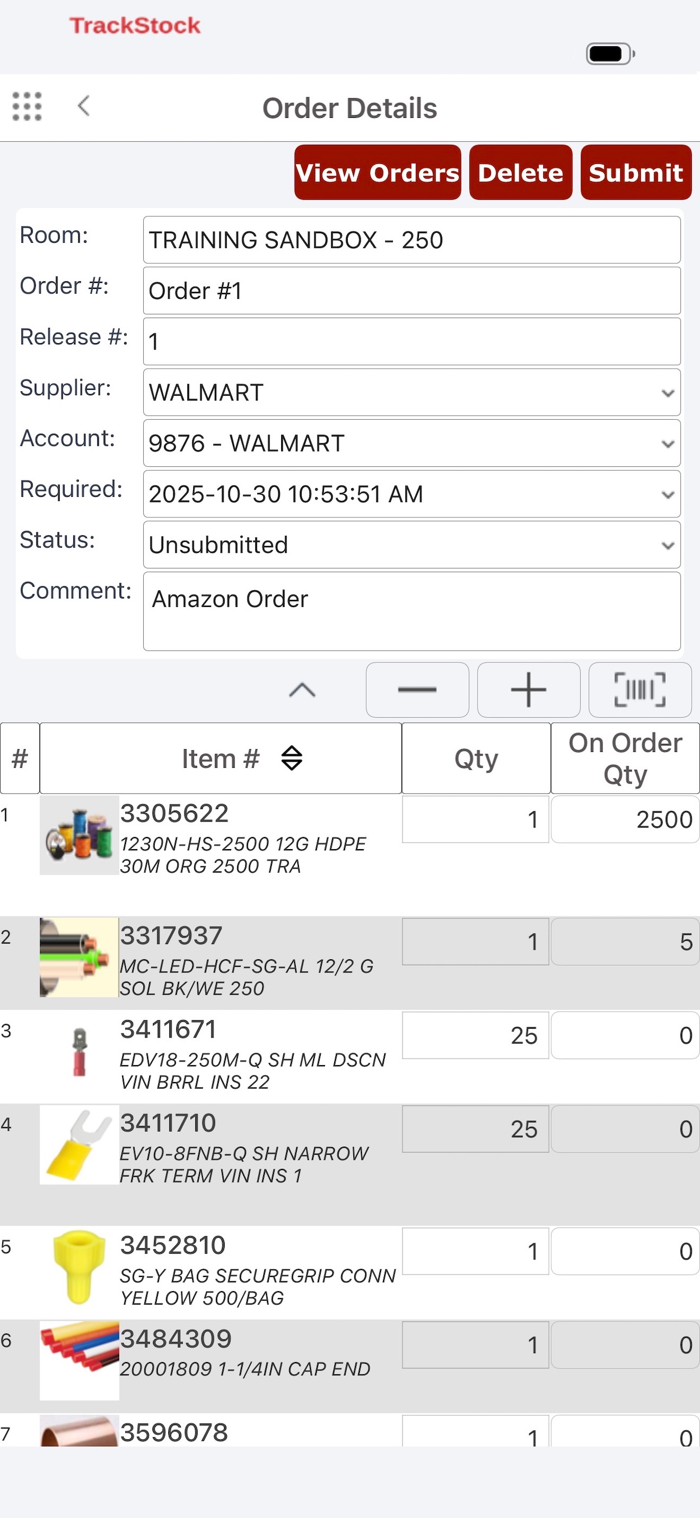
Task: Select the Order # text field
Action: (412, 290)
